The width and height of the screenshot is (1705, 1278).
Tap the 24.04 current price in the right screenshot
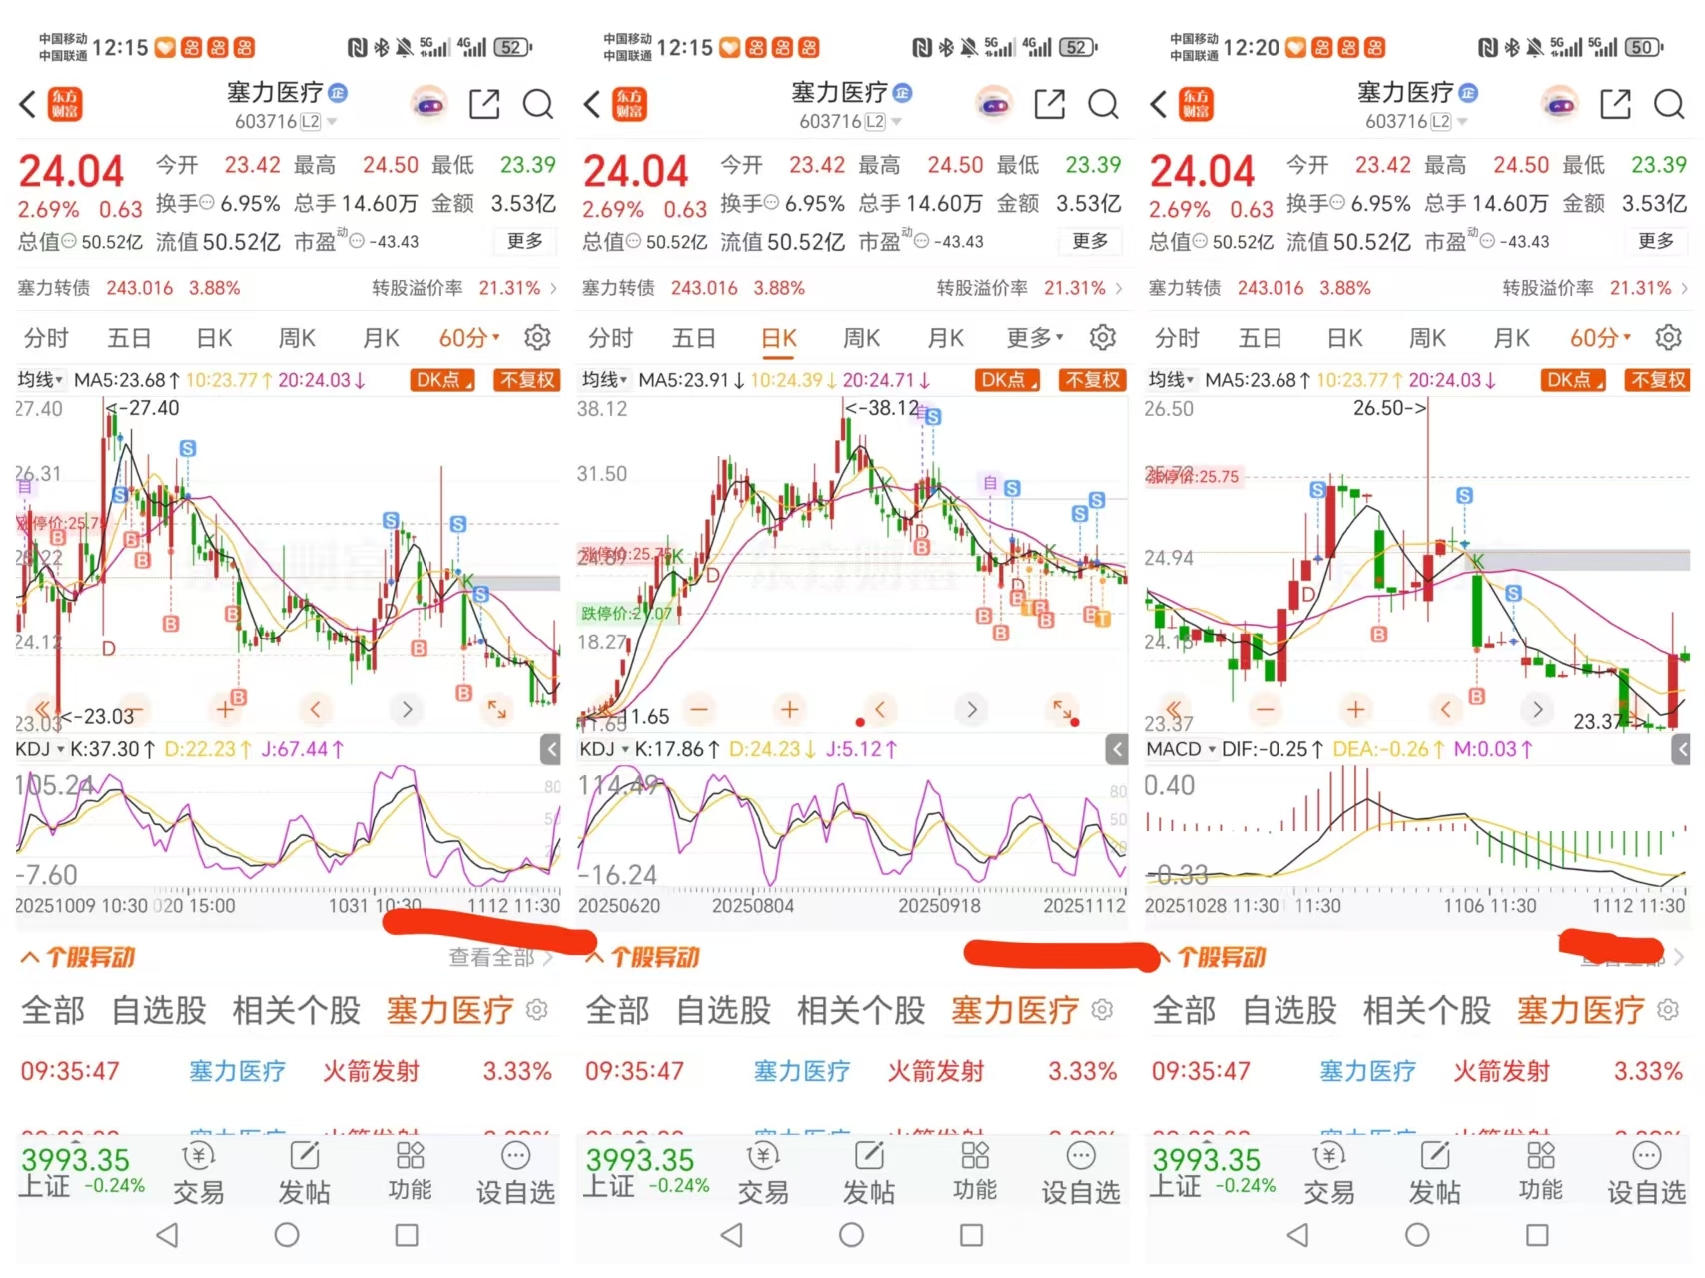1202,171
